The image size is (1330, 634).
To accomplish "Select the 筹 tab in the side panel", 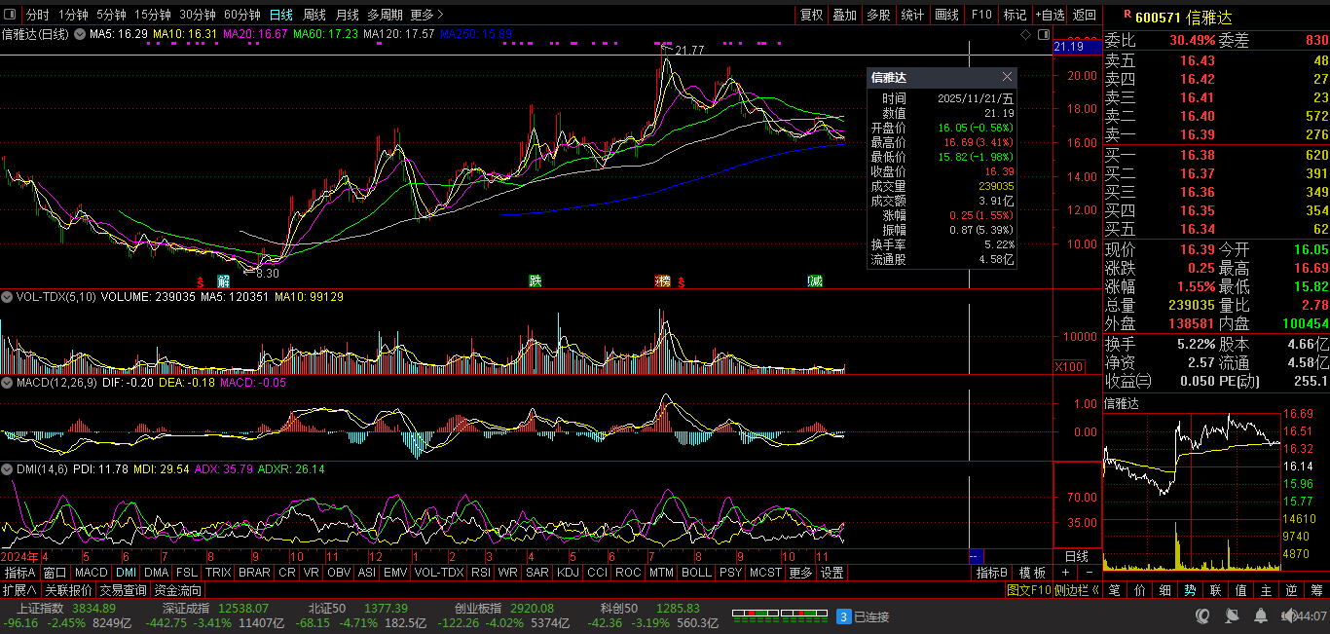I will [1317, 589].
